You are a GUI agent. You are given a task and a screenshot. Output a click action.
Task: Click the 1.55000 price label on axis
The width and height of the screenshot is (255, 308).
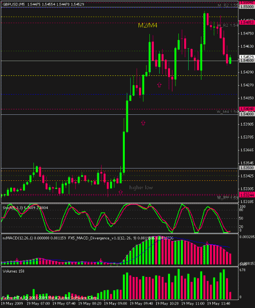[247, 7]
